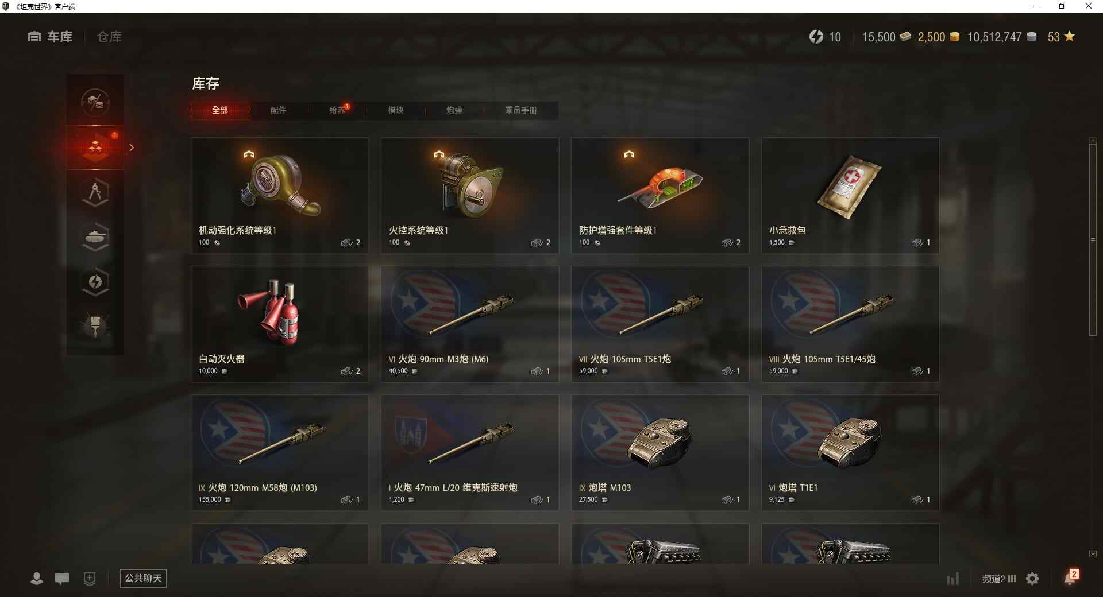Open the 频道2 channel indicator
Viewport: 1103px width, 597px height.
click(998, 579)
